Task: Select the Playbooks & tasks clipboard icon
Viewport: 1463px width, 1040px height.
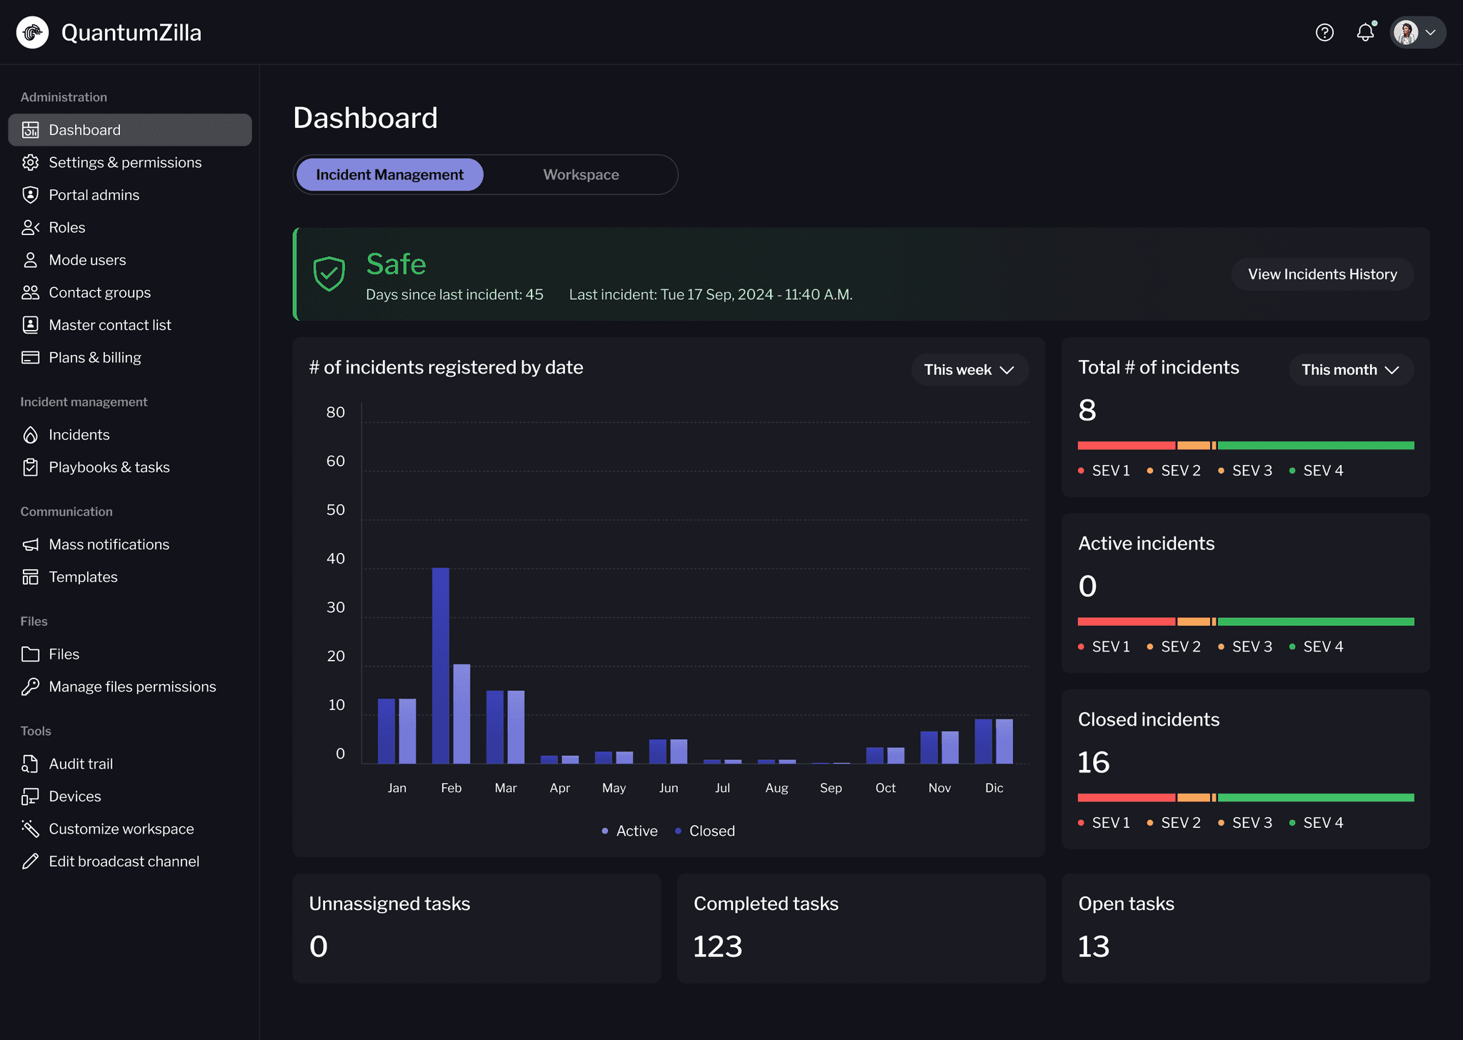Action: tap(30, 467)
